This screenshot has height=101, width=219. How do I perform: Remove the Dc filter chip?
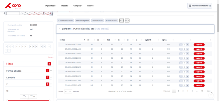(123, 20)
